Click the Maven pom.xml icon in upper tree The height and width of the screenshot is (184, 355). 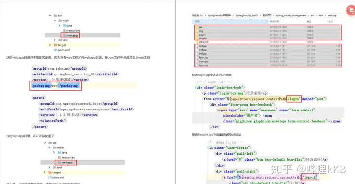click(x=55, y=50)
